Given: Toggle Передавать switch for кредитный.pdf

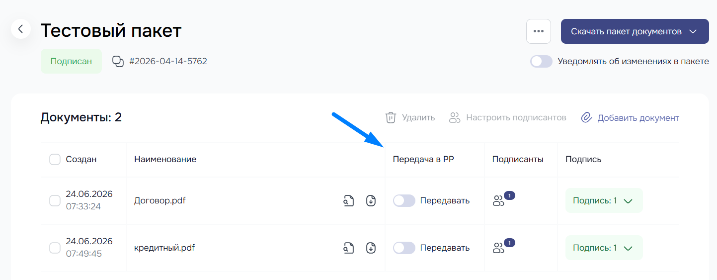Looking at the screenshot, I should [x=404, y=248].
